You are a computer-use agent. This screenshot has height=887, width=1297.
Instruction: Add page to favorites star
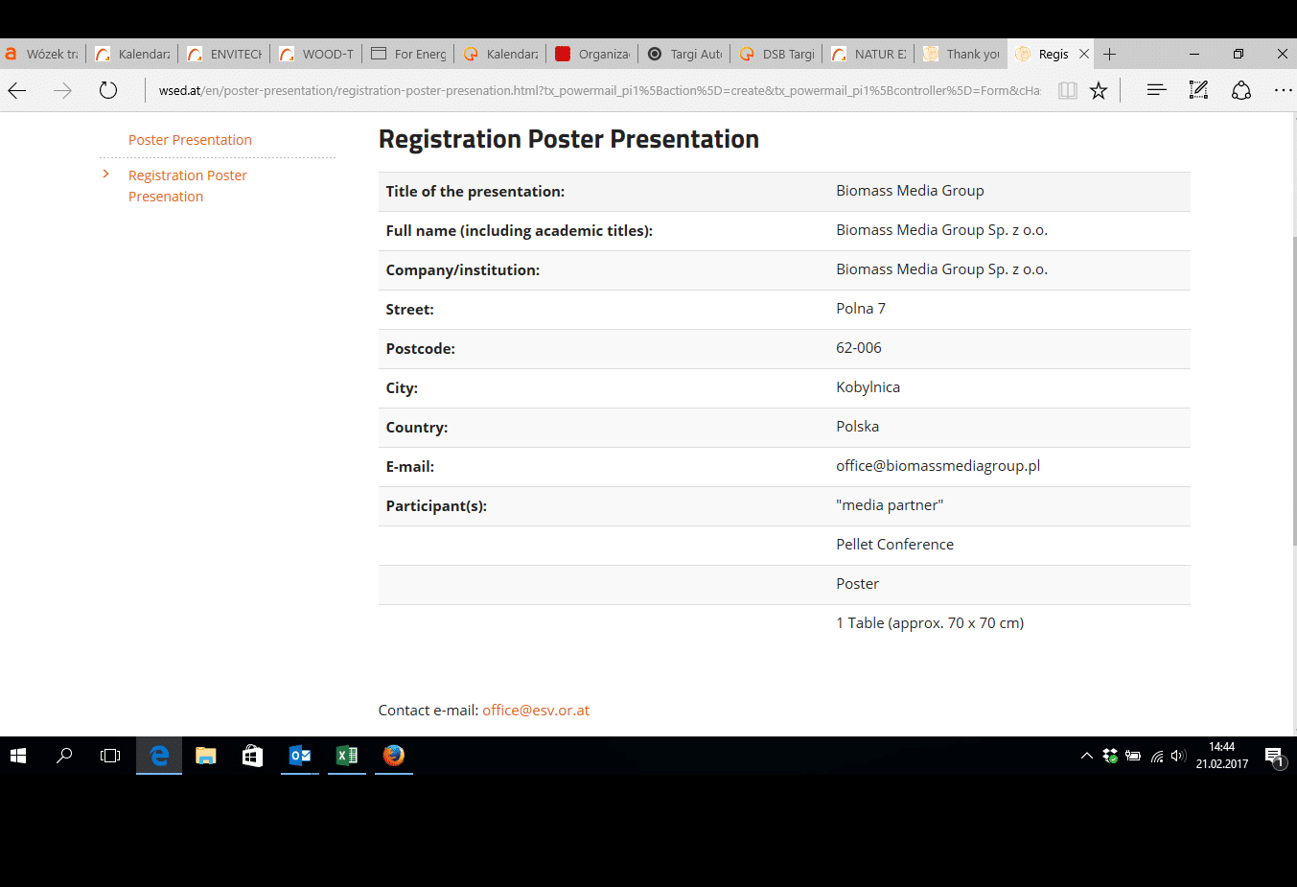coord(1099,90)
